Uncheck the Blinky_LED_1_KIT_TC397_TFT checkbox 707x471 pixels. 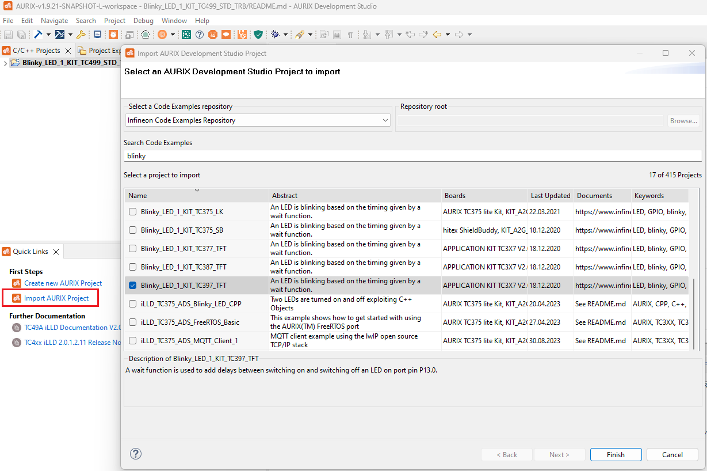[133, 286]
